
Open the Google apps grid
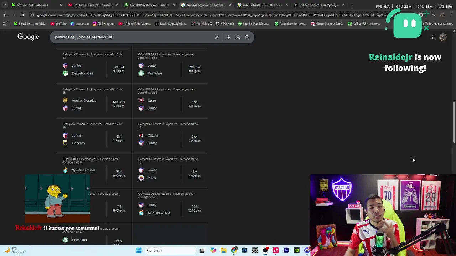[432, 37]
